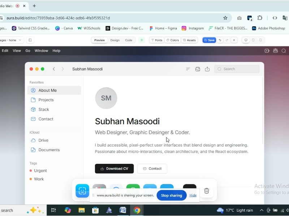
Task: Click the back navigation chevron
Action: coord(54,69)
